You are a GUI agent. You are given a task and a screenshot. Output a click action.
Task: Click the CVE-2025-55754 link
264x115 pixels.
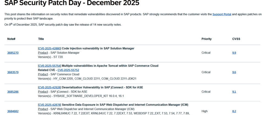point(50,66)
